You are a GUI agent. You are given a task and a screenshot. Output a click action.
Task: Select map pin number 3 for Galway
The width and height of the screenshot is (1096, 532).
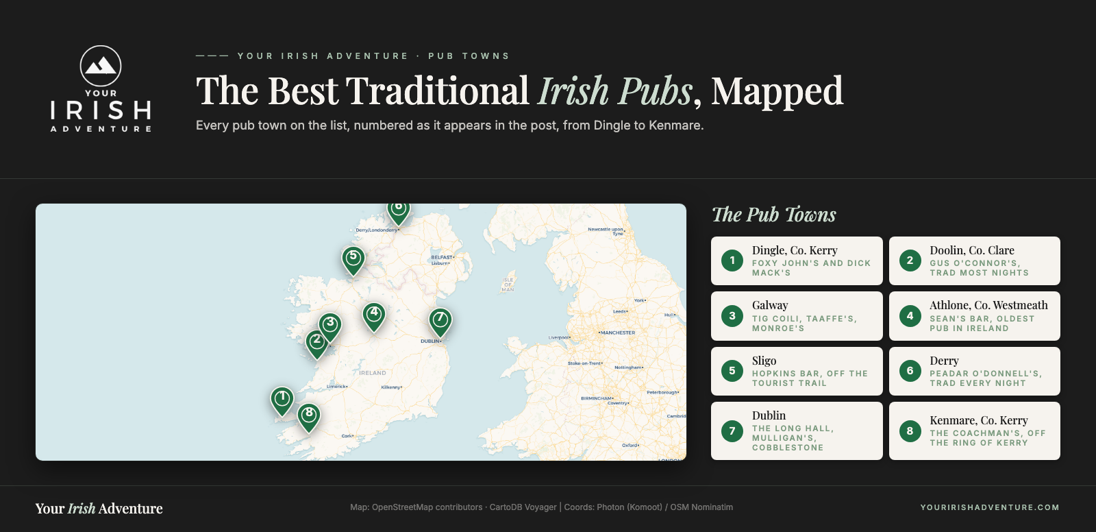[330, 327]
